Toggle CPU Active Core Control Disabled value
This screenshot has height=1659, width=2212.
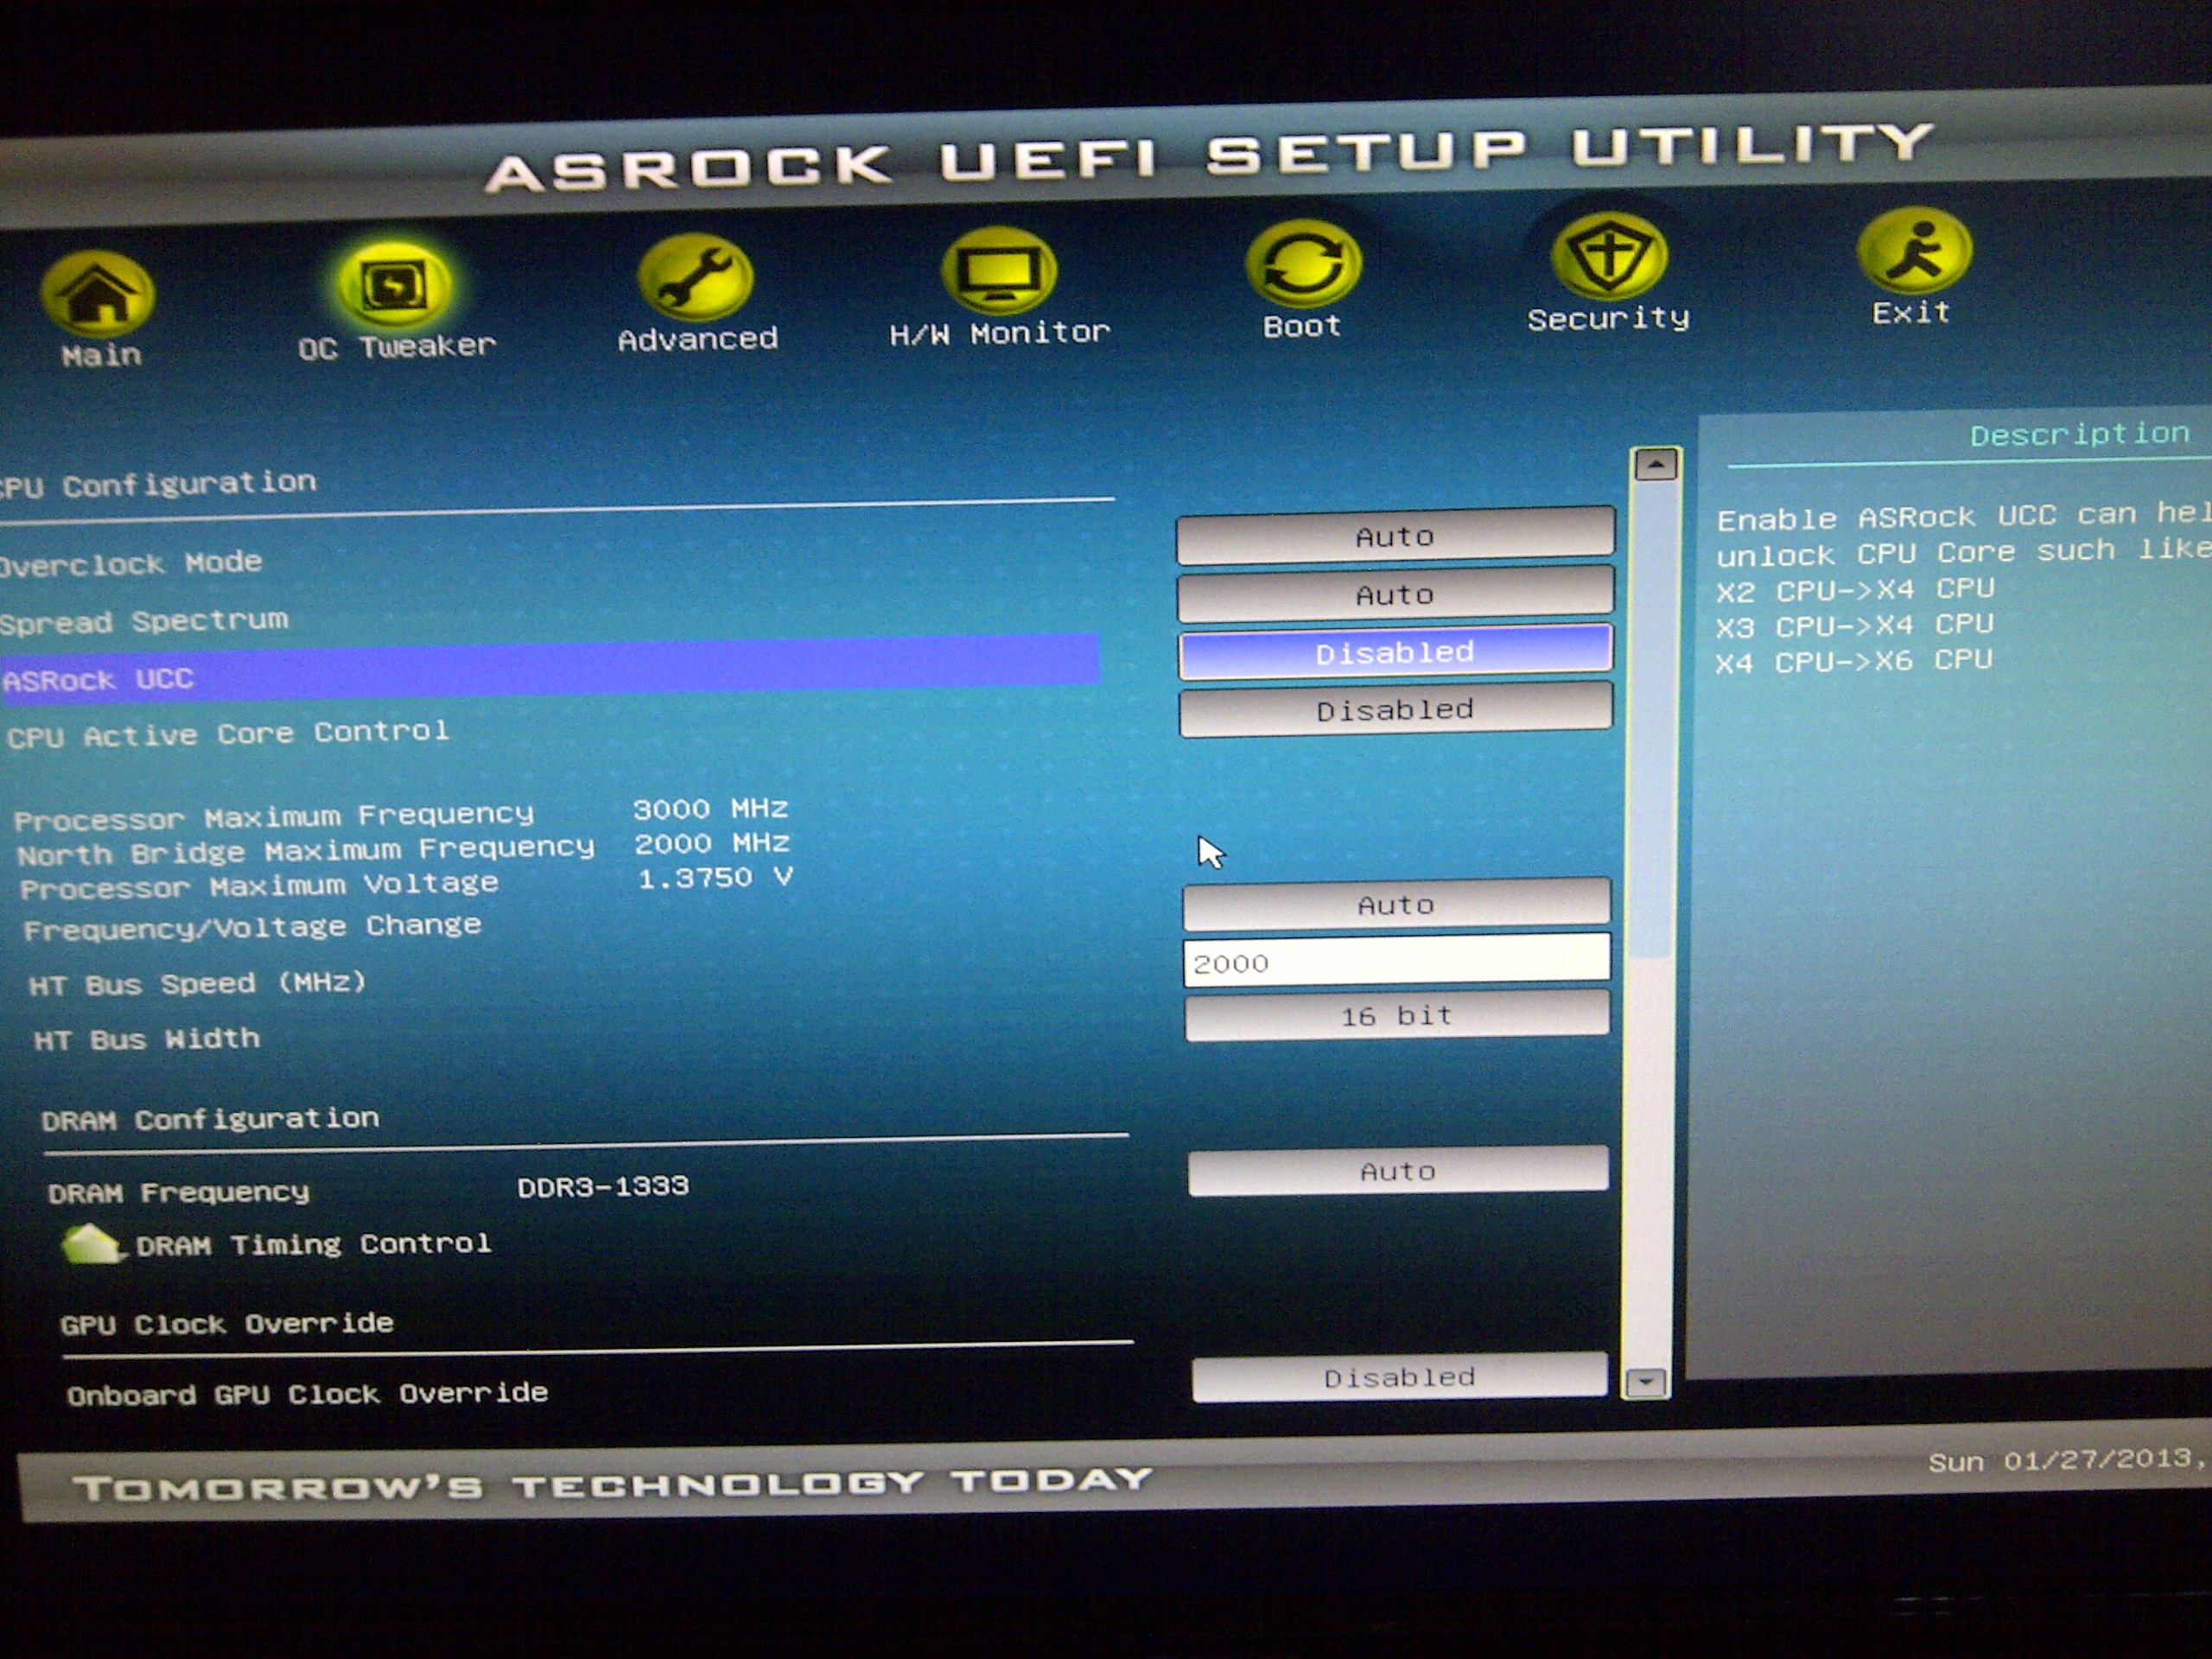click(x=1395, y=710)
